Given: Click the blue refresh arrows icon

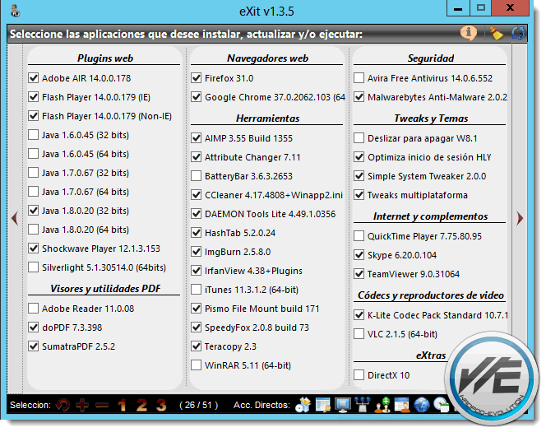Looking at the screenshot, I should click(x=518, y=33).
